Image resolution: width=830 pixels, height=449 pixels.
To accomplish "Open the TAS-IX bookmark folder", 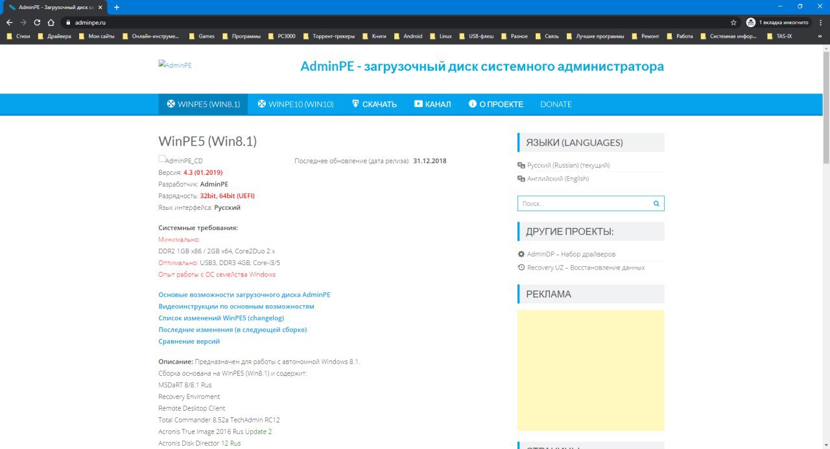I will 779,36.
